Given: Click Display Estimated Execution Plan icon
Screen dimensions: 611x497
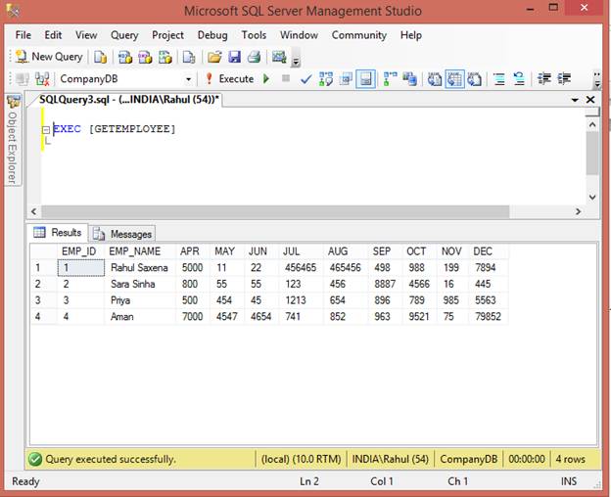Looking at the screenshot, I should click(x=326, y=79).
